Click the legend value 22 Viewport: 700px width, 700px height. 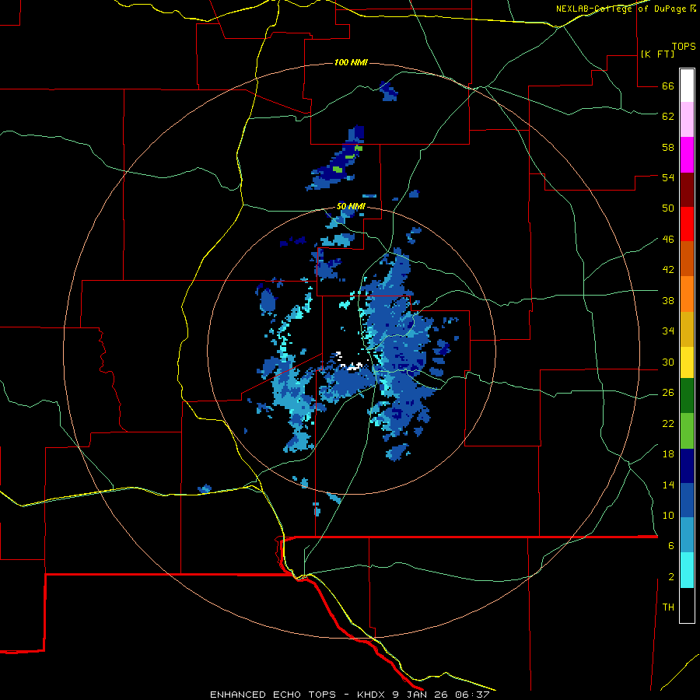[x=668, y=423]
